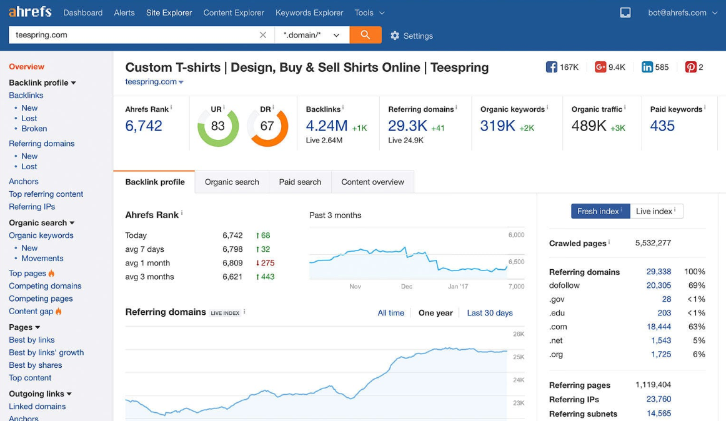Open the *.domain/* mode dropdown

(x=312, y=35)
